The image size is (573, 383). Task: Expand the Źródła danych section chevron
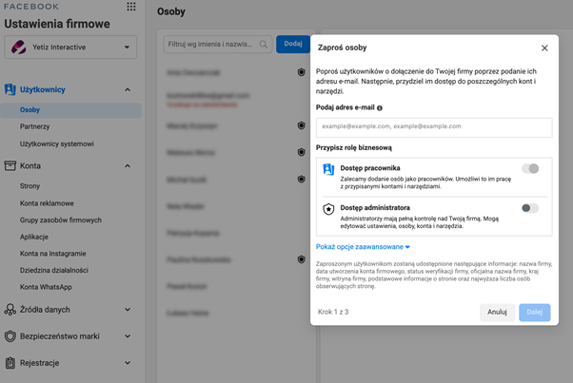pyautogui.click(x=128, y=310)
